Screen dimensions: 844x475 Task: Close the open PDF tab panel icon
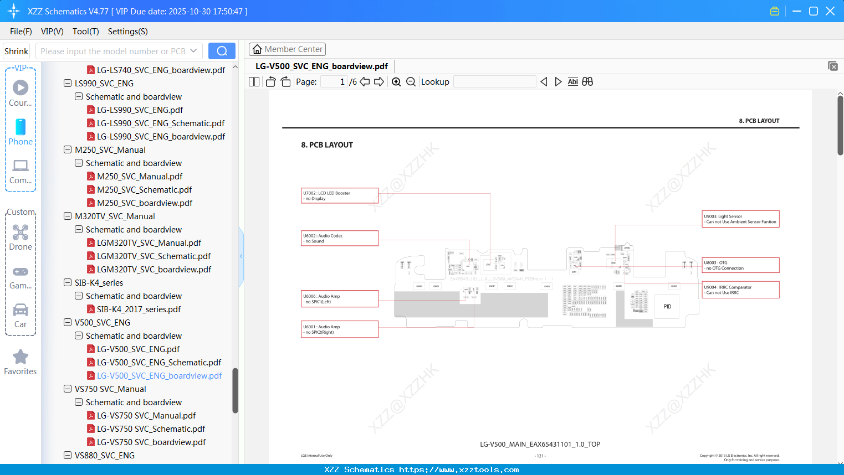832,66
